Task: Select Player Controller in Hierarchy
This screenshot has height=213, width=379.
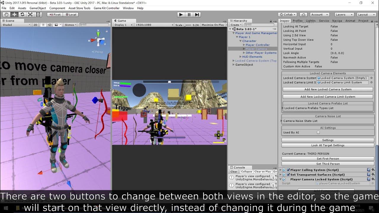Action: pos(258,45)
